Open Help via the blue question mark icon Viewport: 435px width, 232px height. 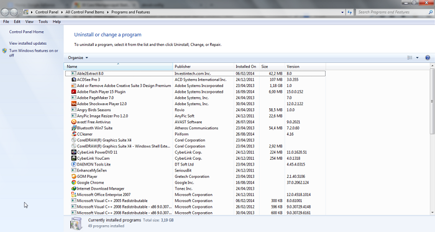tap(428, 58)
